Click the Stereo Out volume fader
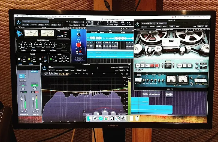 [33, 98]
